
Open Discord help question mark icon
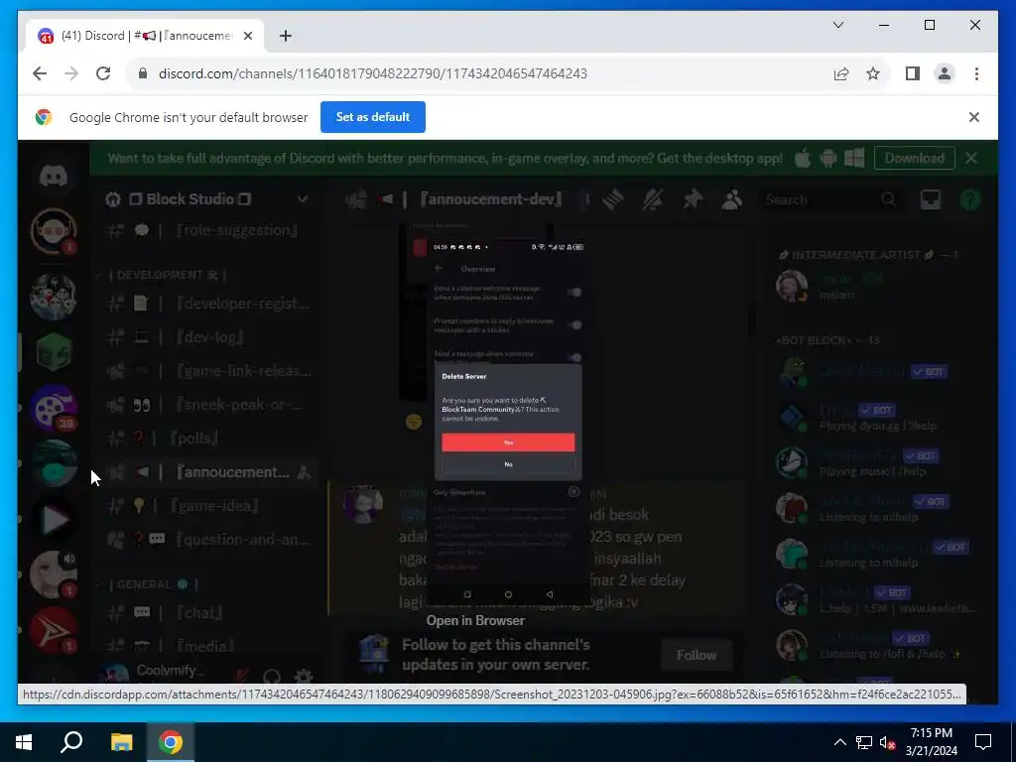pyautogui.click(x=970, y=200)
